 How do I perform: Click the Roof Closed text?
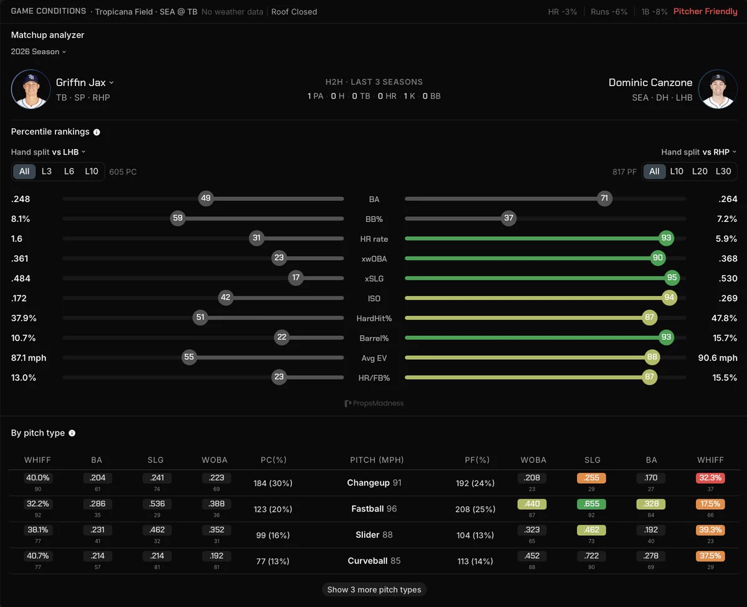[294, 12]
